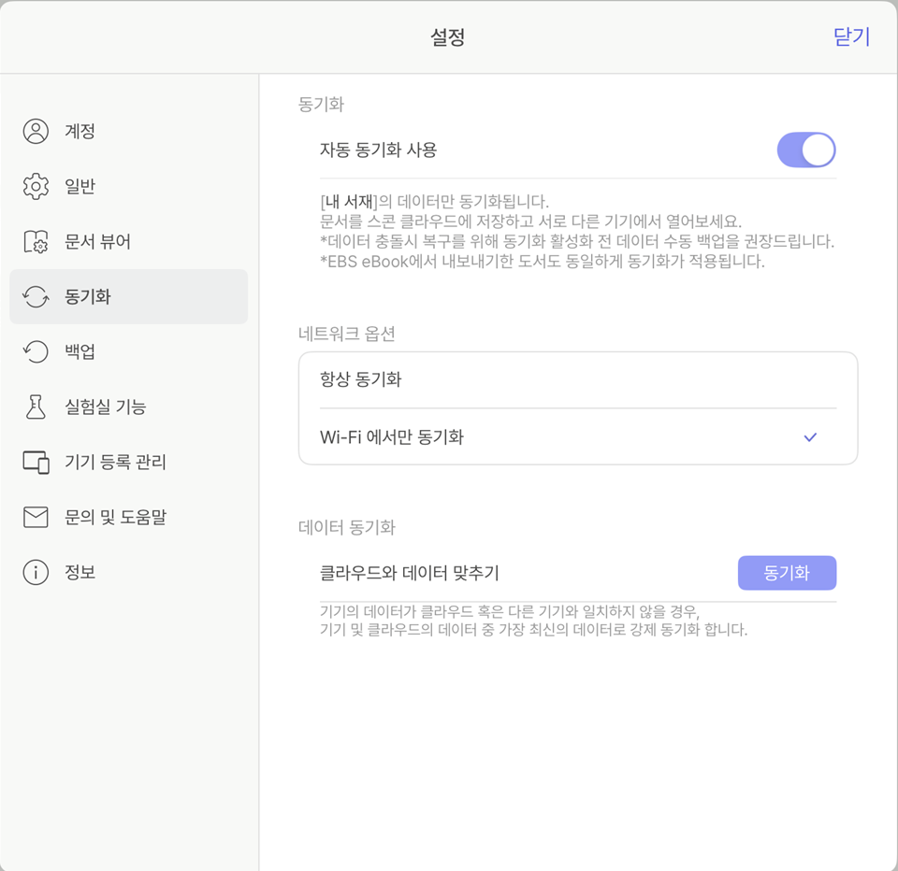Click the 문의 및 도움말 envelope icon
Screen dimensions: 898x871
36,517
